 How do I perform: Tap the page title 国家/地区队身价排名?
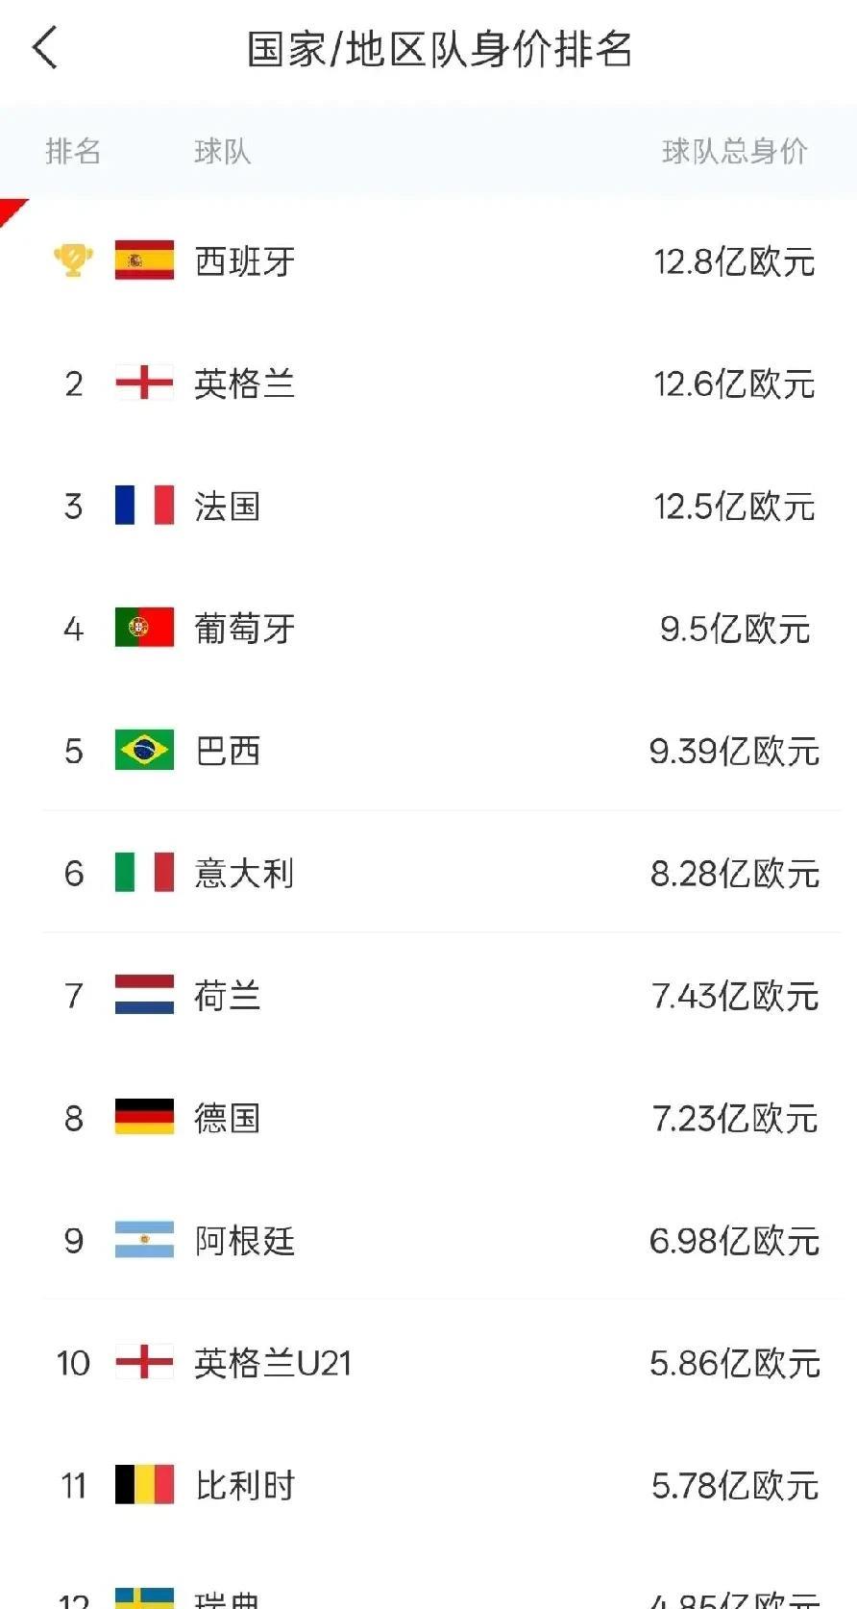coord(440,49)
